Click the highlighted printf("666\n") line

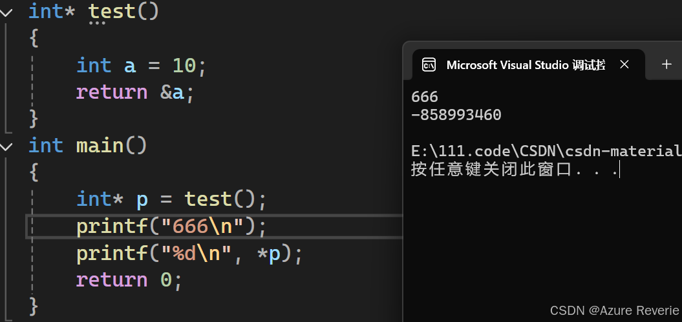click(x=171, y=226)
